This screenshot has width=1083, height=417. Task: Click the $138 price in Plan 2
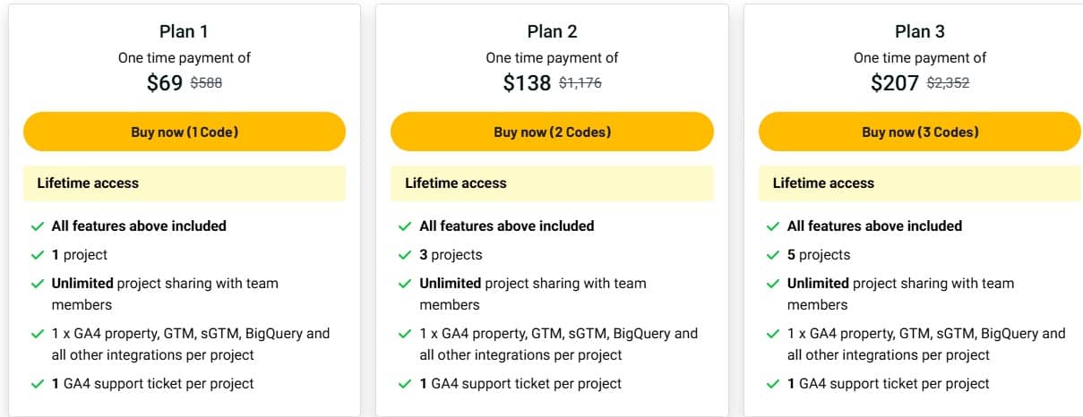click(527, 83)
